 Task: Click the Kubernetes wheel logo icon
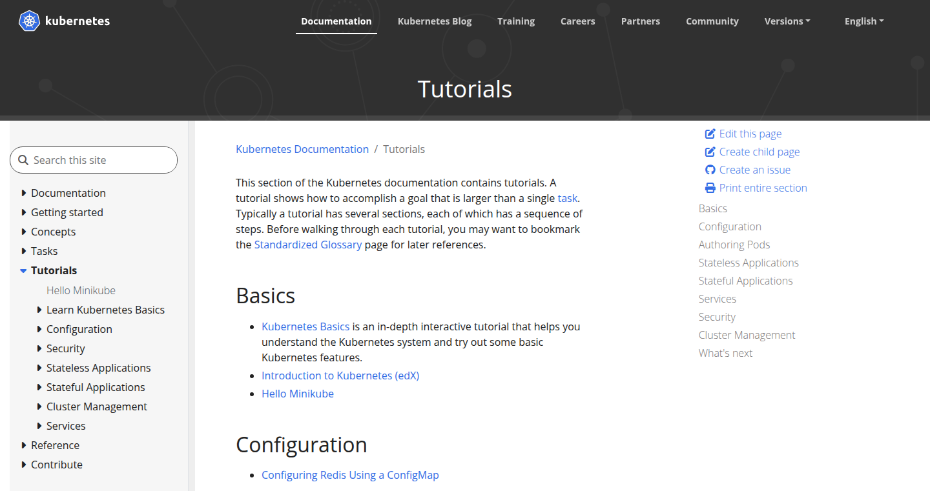point(29,21)
